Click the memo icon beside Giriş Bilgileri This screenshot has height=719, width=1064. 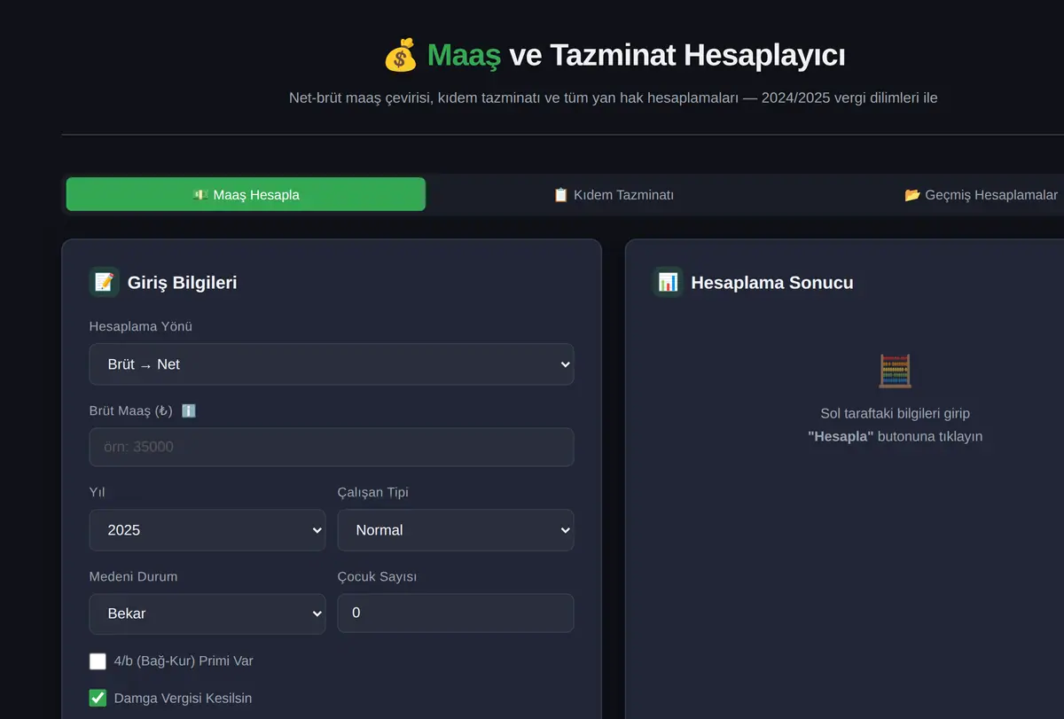tap(104, 282)
